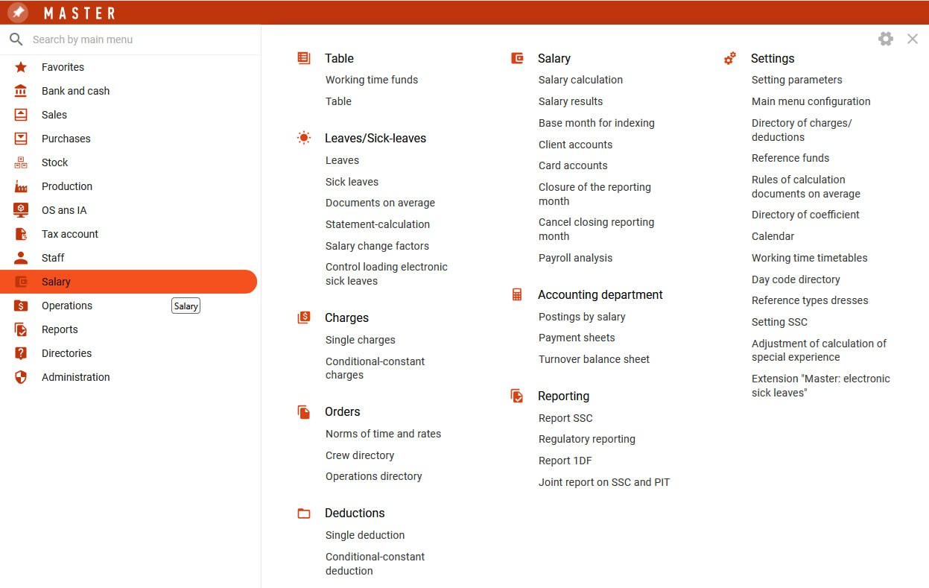Open Salary calculation link
This screenshot has width=929, height=588.
pyautogui.click(x=580, y=80)
